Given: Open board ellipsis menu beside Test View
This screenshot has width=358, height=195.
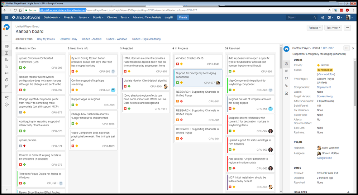Looking at the screenshot, I should coord(347,28).
